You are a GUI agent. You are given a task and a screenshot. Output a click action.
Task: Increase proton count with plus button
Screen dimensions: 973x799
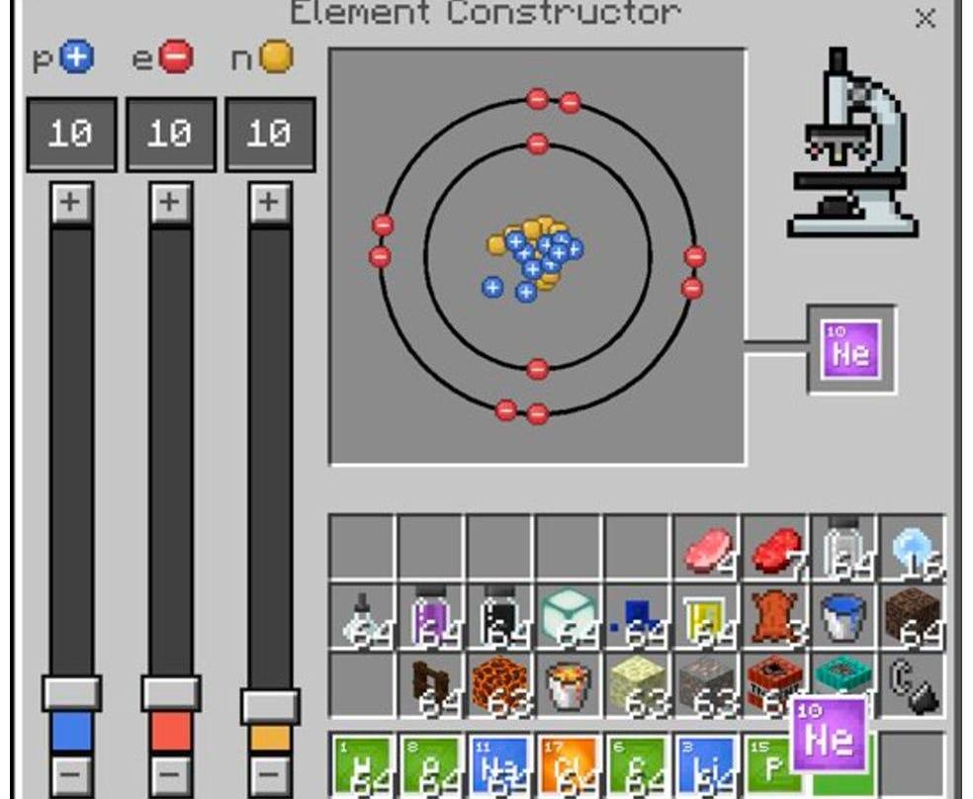[x=70, y=204]
